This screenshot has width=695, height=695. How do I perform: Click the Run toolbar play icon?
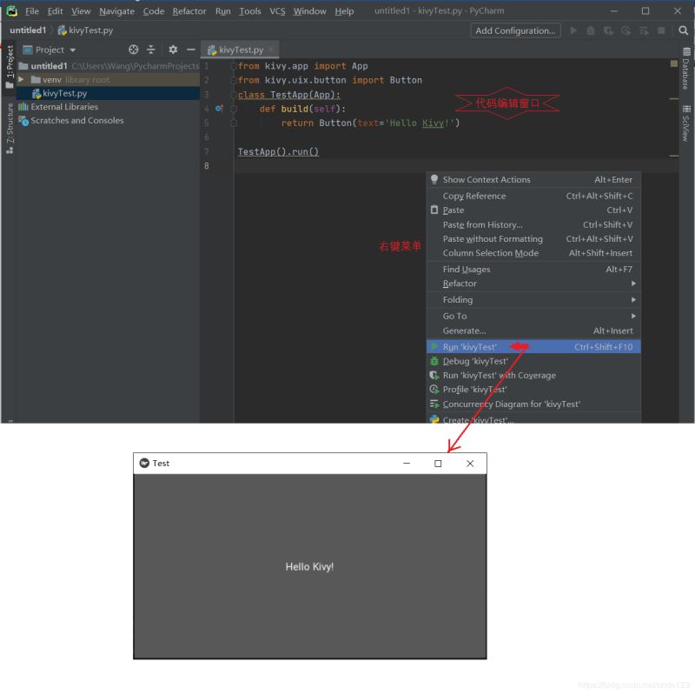click(573, 30)
